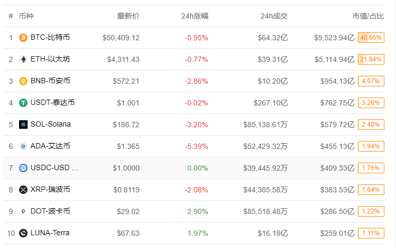Click the price $572.21
Image resolution: width=396 pixels, height=248 pixels.
coord(126,82)
